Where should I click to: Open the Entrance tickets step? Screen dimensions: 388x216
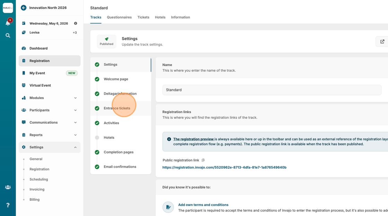click(x=117, y=108)
